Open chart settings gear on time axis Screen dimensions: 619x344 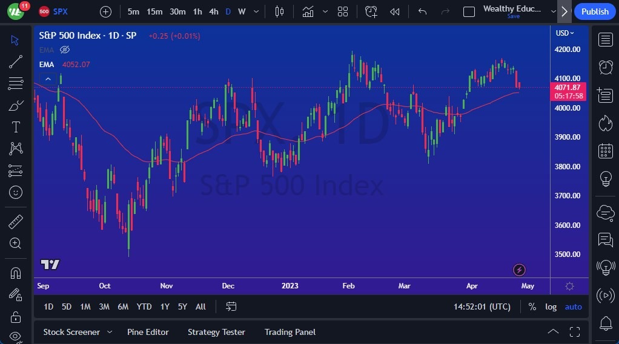[569, 287]
